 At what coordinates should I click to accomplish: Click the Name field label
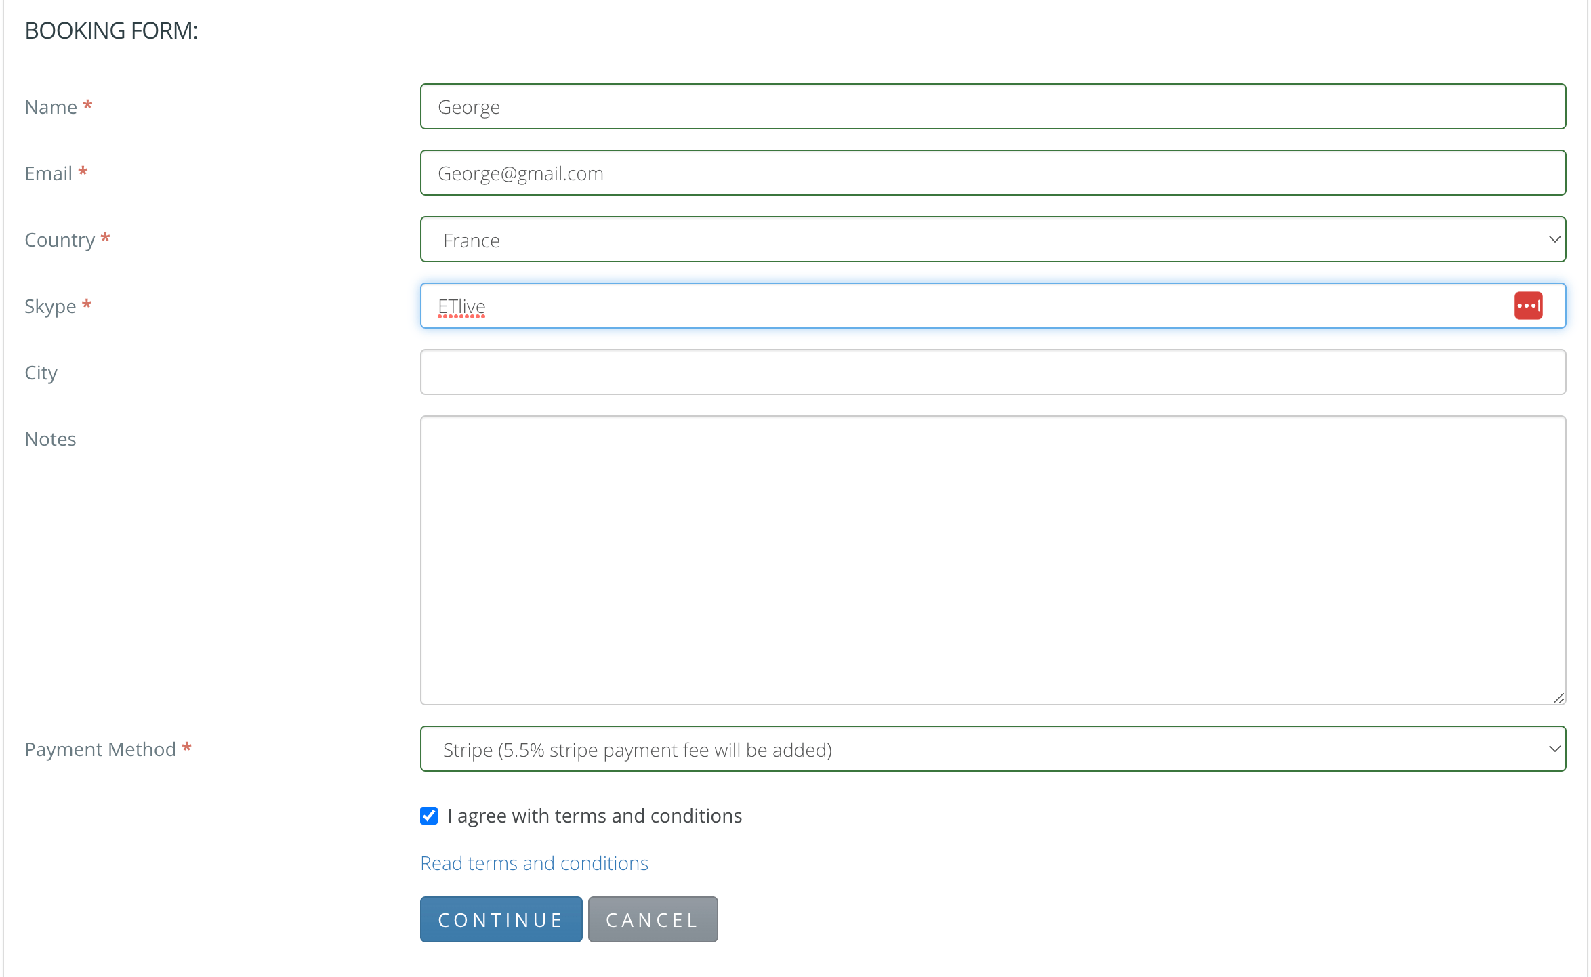[x=51, y=107]
